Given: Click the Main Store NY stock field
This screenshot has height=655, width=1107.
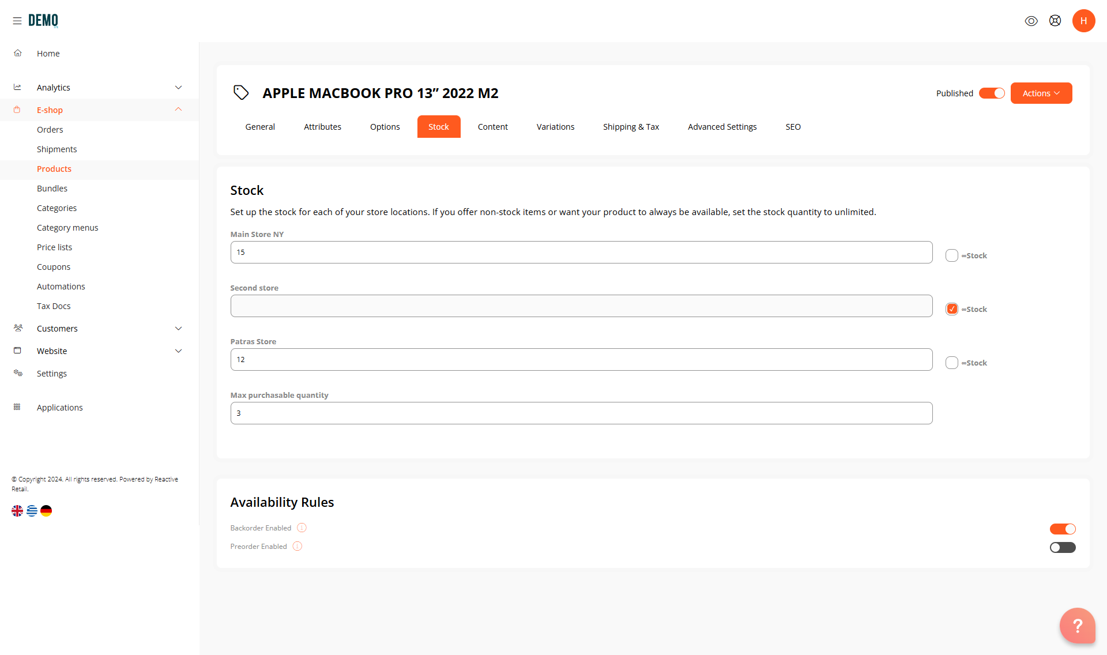Looking at the screenshot, I should [581, 253].
